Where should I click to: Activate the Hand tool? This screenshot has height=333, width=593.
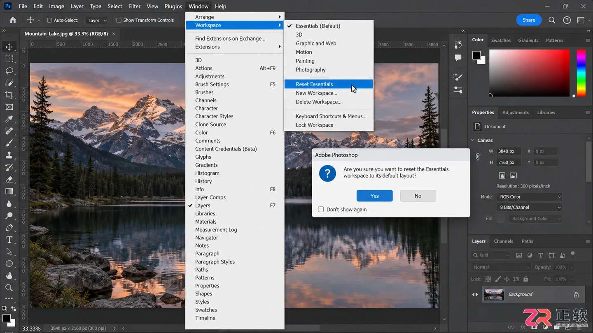click(x=9, y=276)
